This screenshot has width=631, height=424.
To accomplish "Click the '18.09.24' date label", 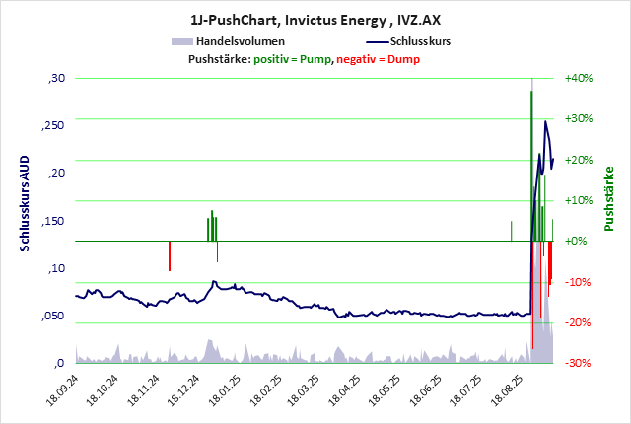I will [x=62, y=390].
